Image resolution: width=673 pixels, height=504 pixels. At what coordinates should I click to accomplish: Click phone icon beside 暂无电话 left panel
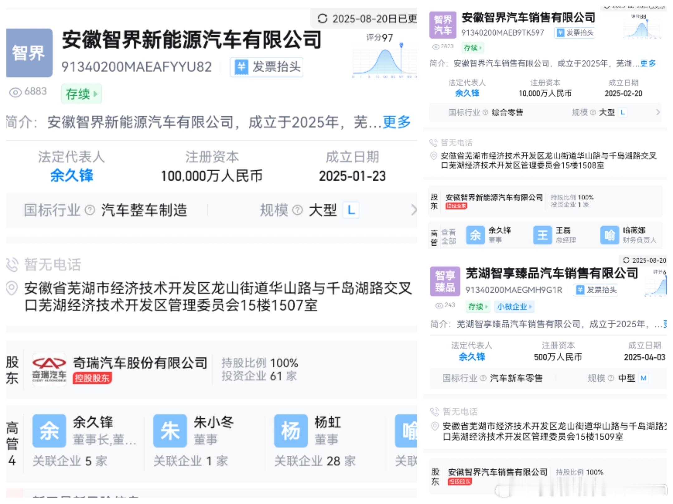point(12,265)
